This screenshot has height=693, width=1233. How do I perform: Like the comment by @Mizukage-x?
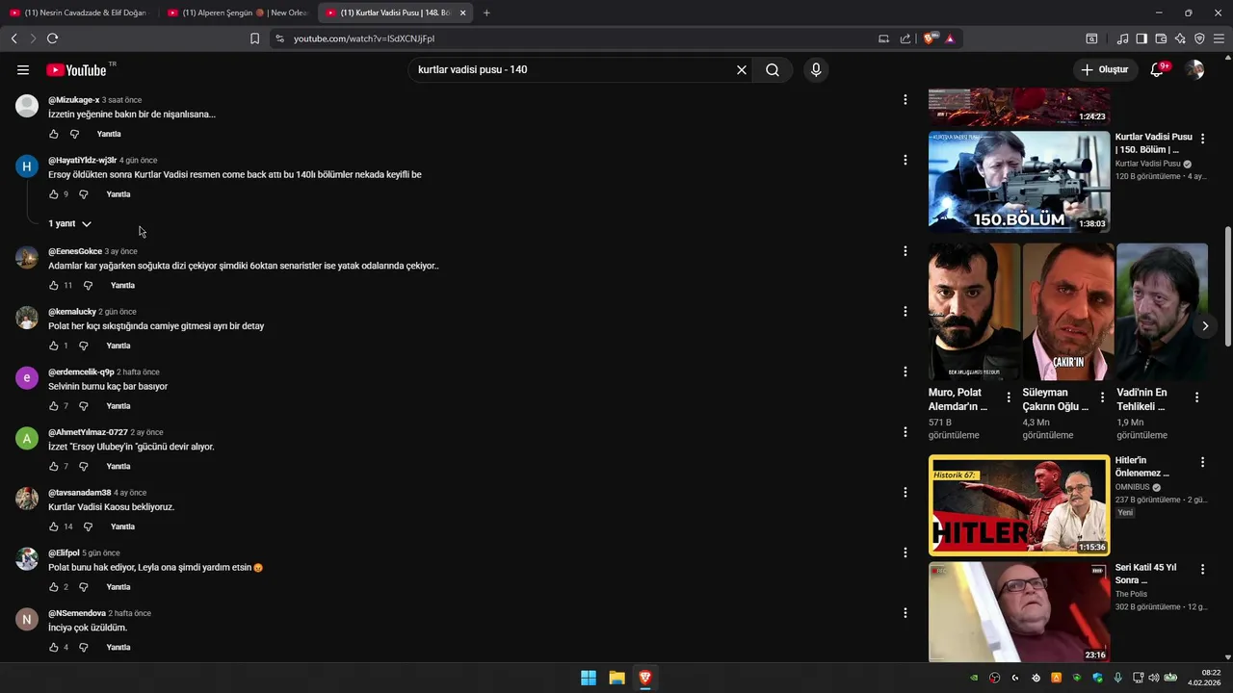pyautogui.click(x=54, y=134)
